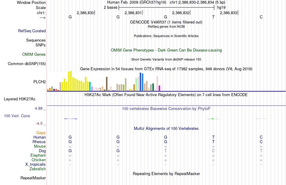
Task: Open the Layered H3K27Ac track label
Action: coord(20,99)
